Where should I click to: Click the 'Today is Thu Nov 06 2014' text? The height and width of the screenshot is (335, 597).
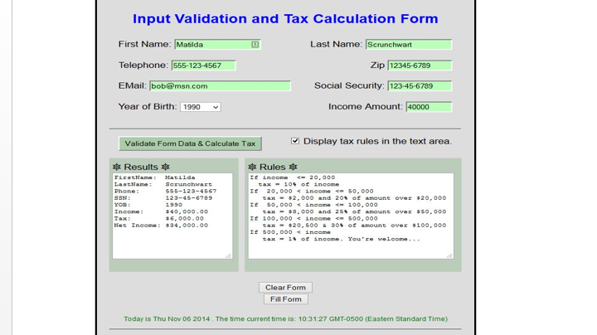point(167,319)
